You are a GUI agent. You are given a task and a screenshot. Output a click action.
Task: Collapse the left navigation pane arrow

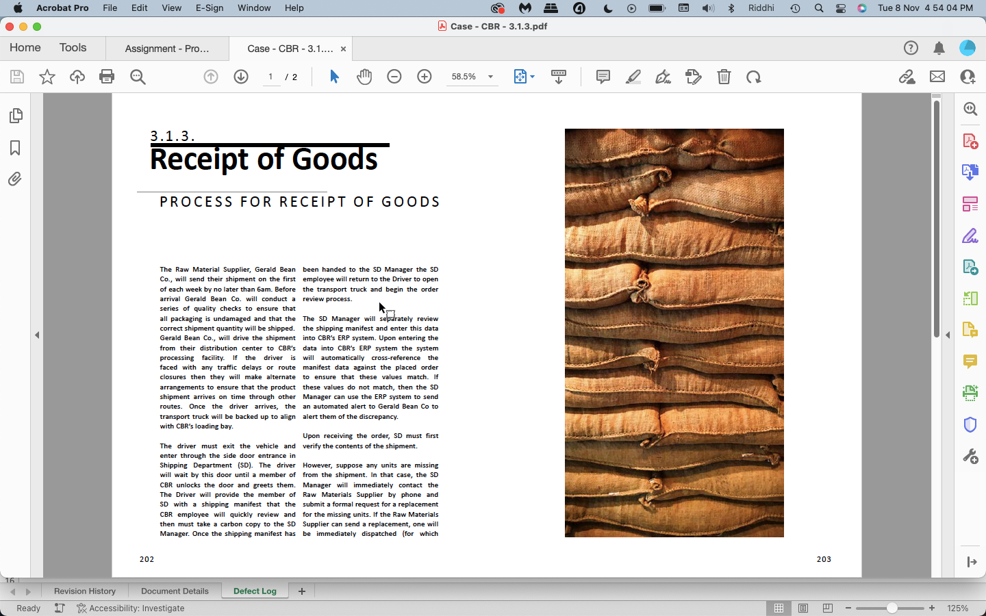[37, 335]
